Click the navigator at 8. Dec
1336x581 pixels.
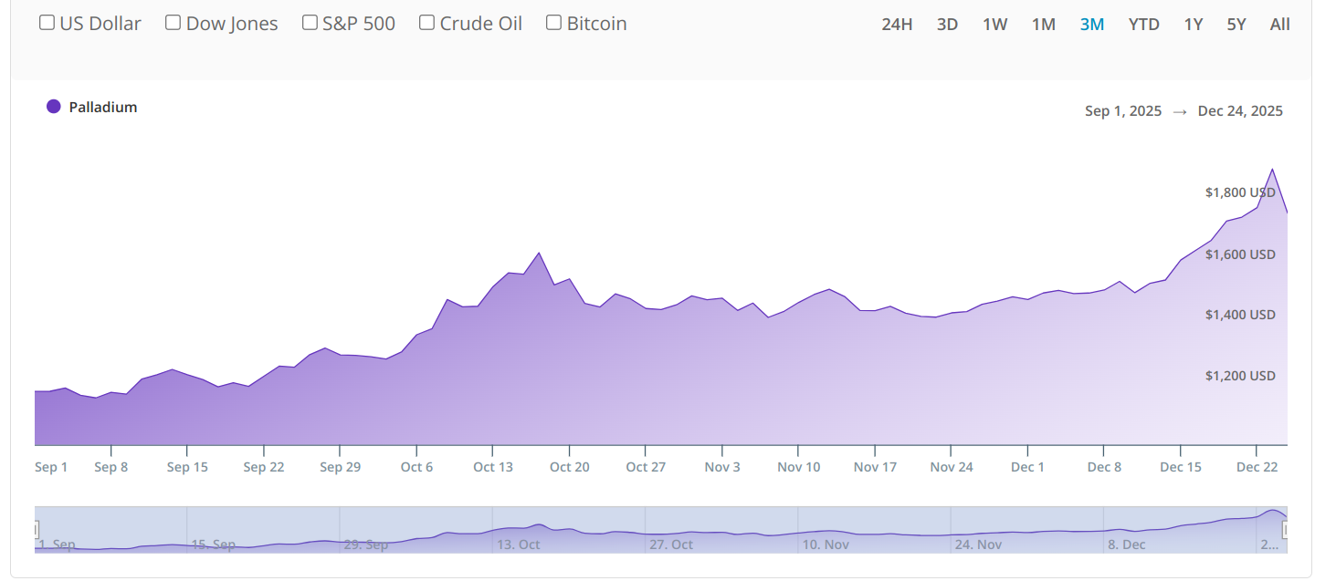click(1126, 545)
